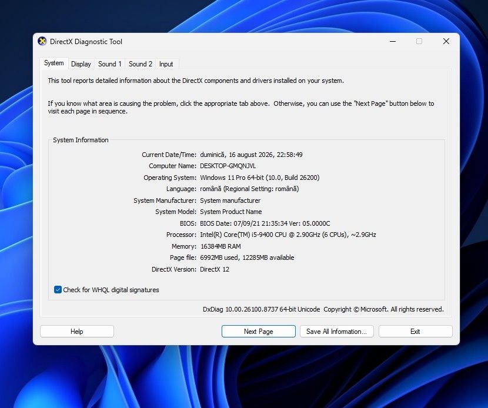Image resolution: width=488 pixels, height=408 pixels.
Task: Click Windows 11 Pro 64-bit value
Action: [259, 178]
